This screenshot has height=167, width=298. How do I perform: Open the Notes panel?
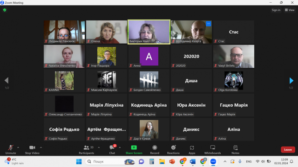[235, 149]
